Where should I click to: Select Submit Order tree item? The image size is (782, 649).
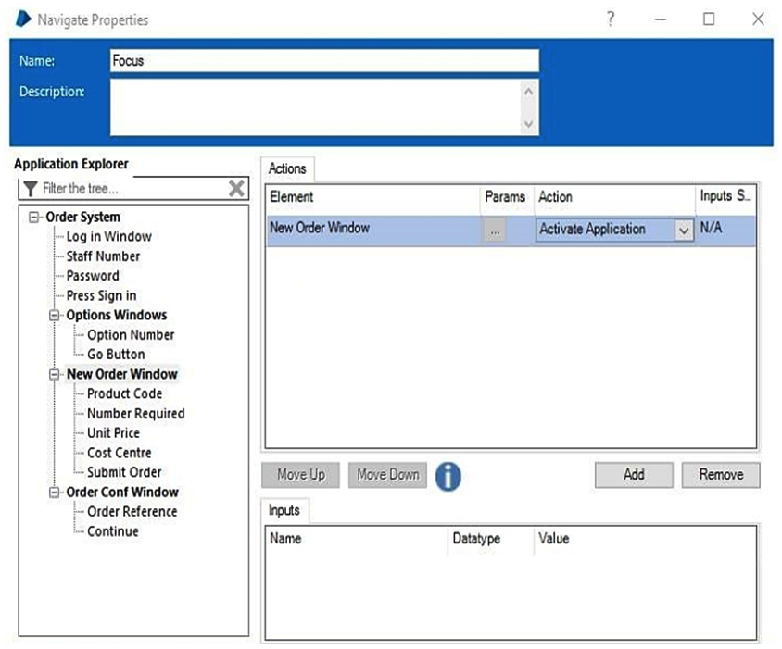124,472
